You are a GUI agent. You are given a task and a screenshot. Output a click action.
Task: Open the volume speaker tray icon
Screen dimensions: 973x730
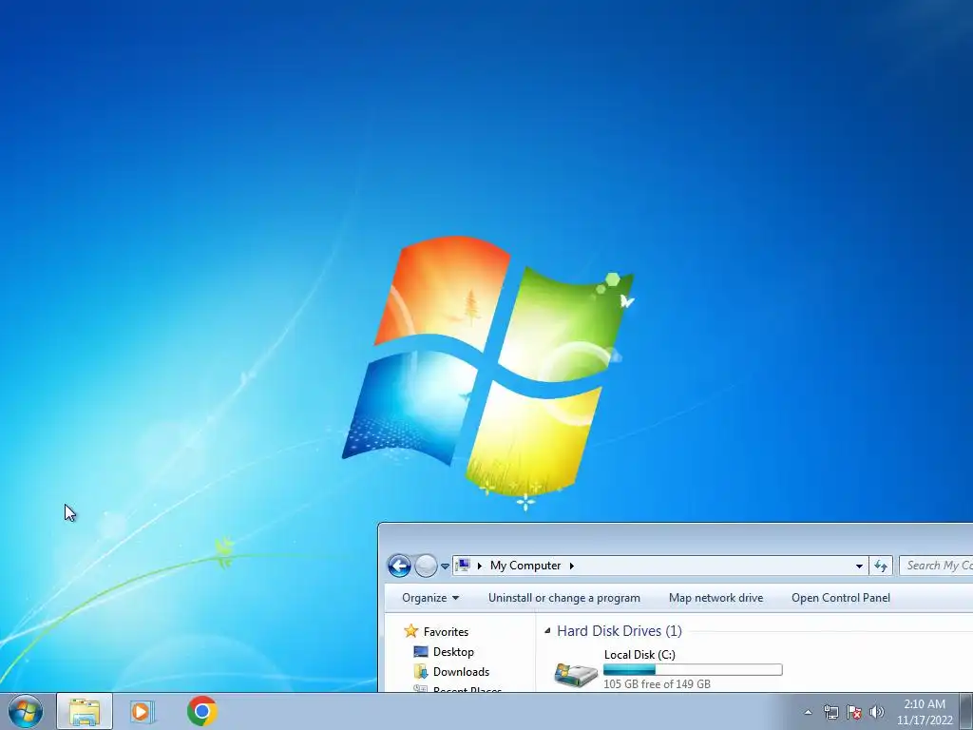coord(877,712)
